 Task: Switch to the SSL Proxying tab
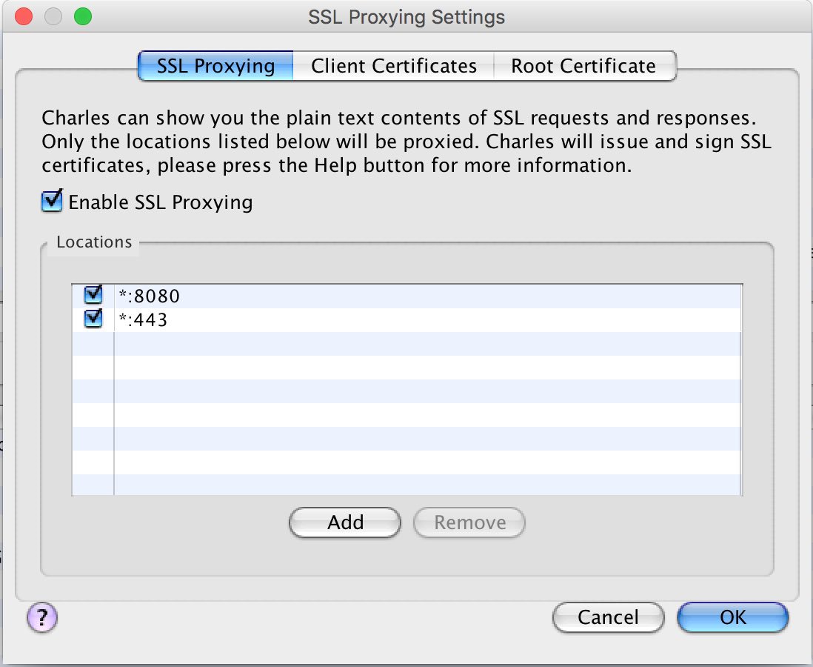(x=215, y=66)
